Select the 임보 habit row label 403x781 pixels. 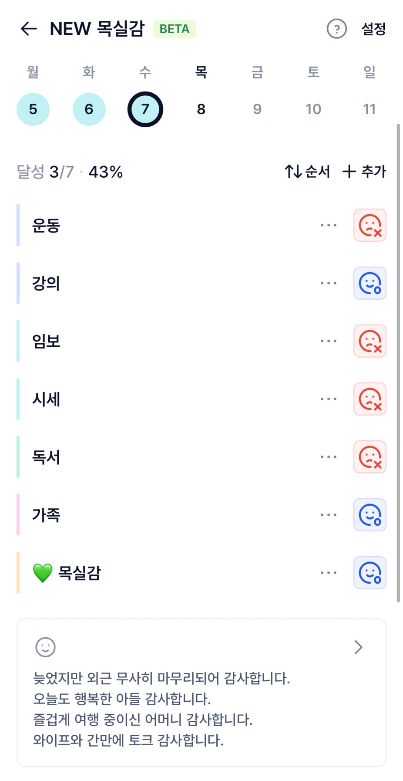pyautogui.click(x=46, y=341)
